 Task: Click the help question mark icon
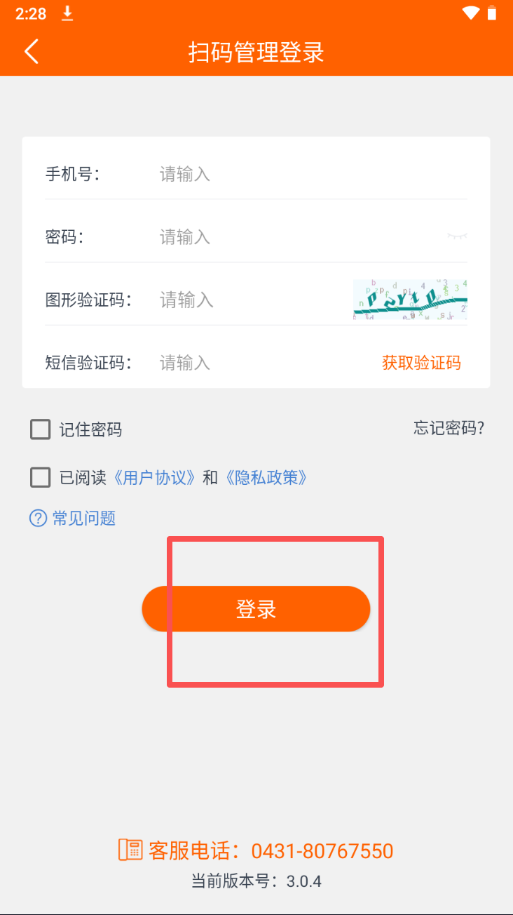click(x=38, y=519)
